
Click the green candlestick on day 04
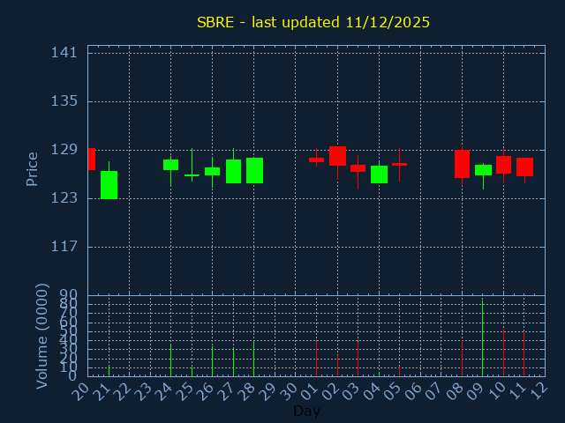[x=379, y=174]
